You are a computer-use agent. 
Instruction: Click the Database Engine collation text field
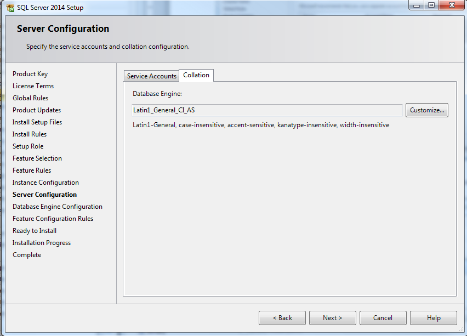click(x=267, y=110)
